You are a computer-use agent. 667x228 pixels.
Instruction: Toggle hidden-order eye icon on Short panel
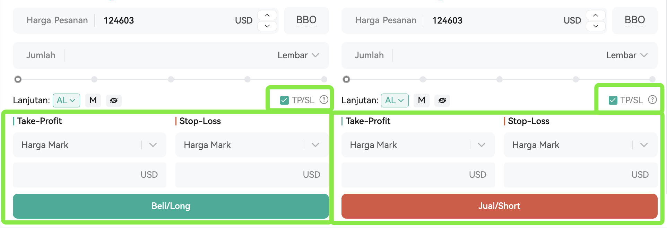click(442, 100)
